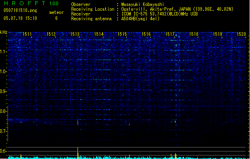
Task: Click the meteor echo near 1517
Action: (x=175, y=122)
